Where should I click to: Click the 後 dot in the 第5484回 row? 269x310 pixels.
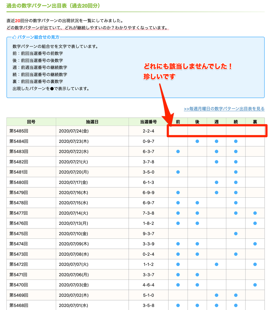click(197, 141)
